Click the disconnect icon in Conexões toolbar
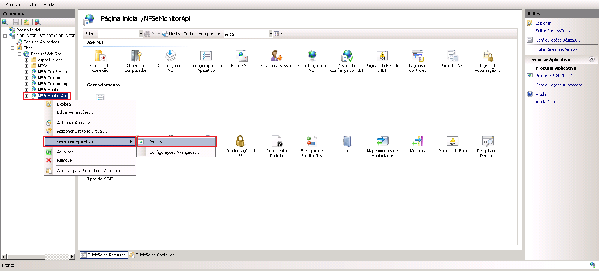Screen dimensions: 599x271 (37, 22)
